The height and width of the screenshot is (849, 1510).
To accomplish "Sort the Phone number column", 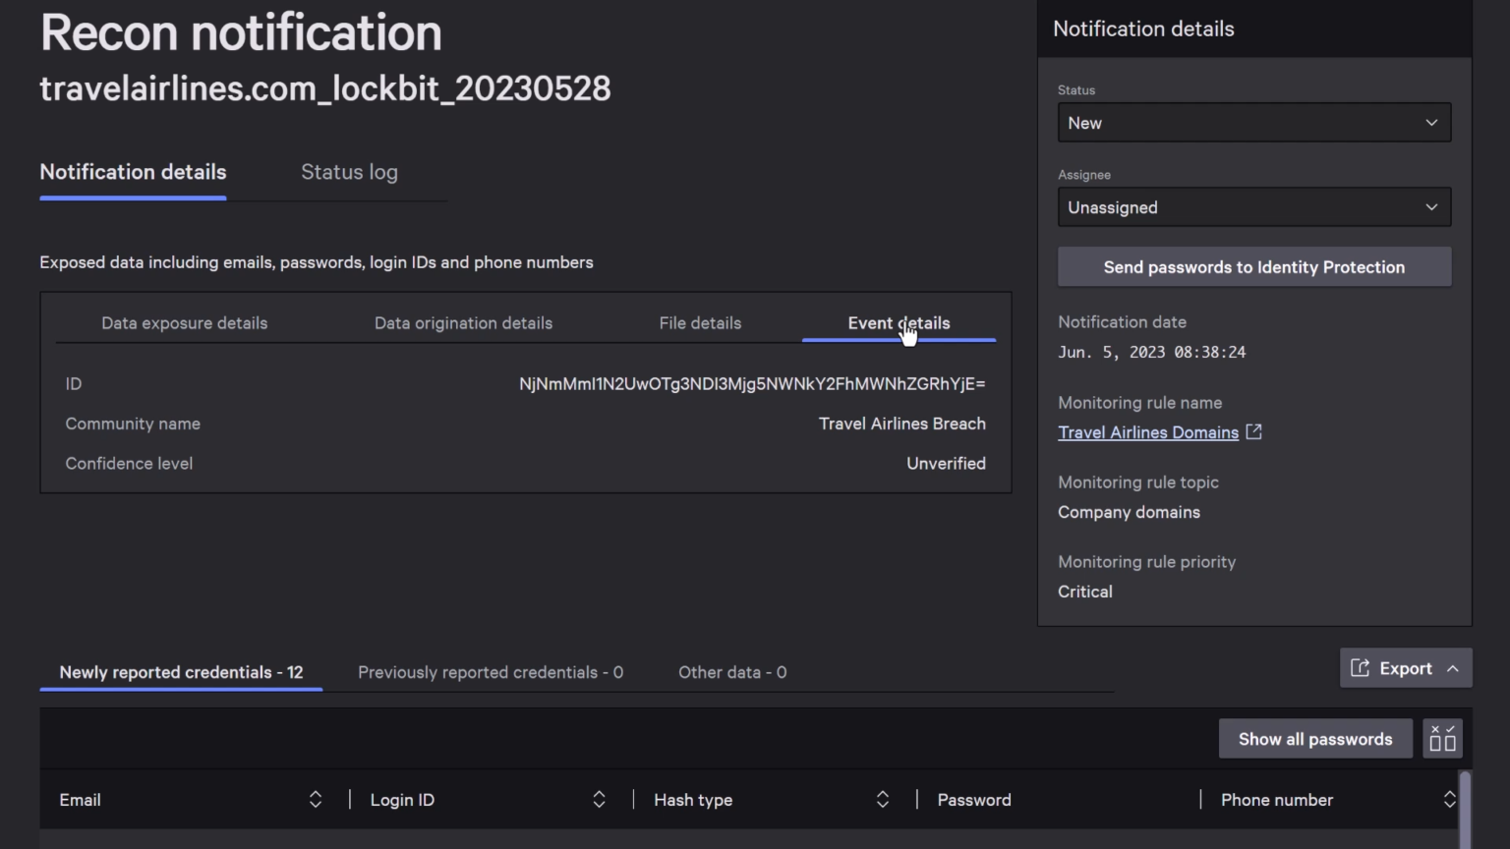I will click(1449, 800).
